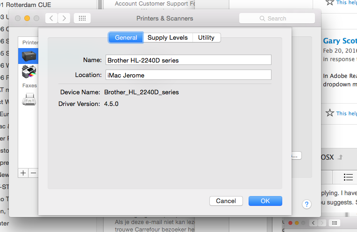Viewport: 357px width, 232px height.
Task: Add a printer with the plus button
Action: [23, 173]
